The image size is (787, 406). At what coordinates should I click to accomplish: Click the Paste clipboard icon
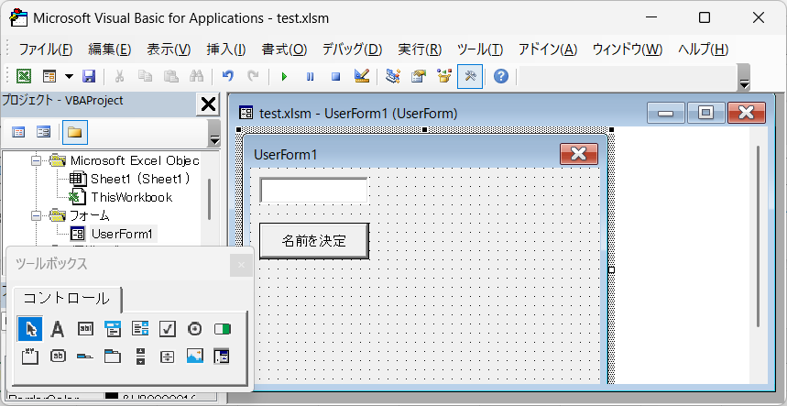pyautogui.click(x=171, y=76)
